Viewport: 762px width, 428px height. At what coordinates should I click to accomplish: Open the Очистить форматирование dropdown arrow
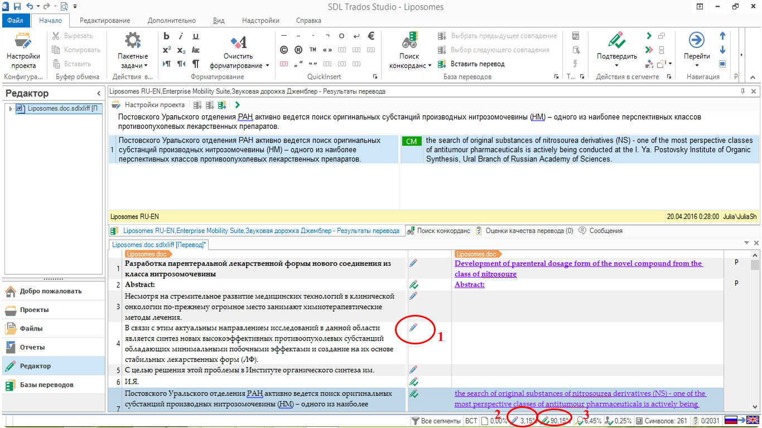point(267,66)
